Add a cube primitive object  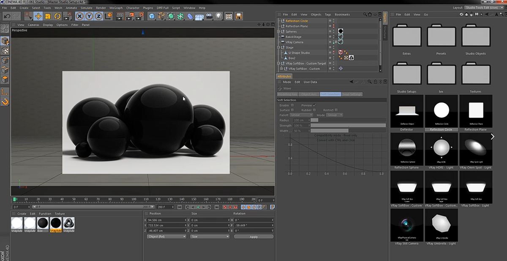tap(152, 16)
